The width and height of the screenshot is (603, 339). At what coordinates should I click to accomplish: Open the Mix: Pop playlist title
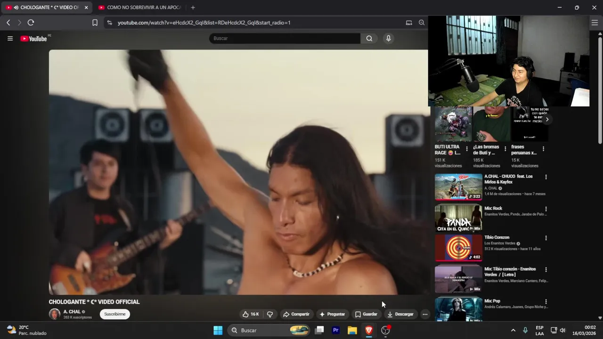point(492,301)
